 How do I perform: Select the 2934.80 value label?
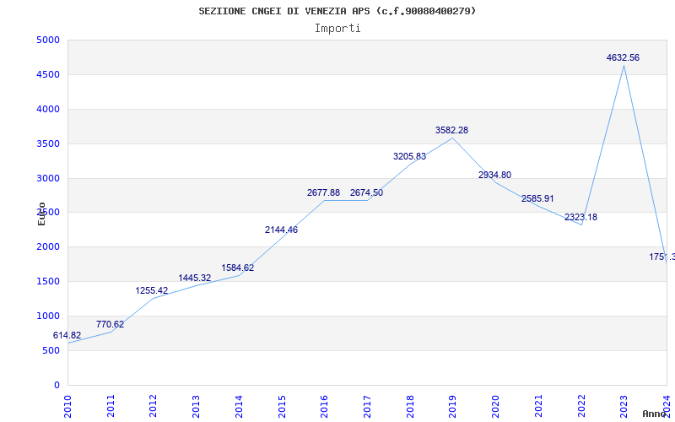pos(494,176)
